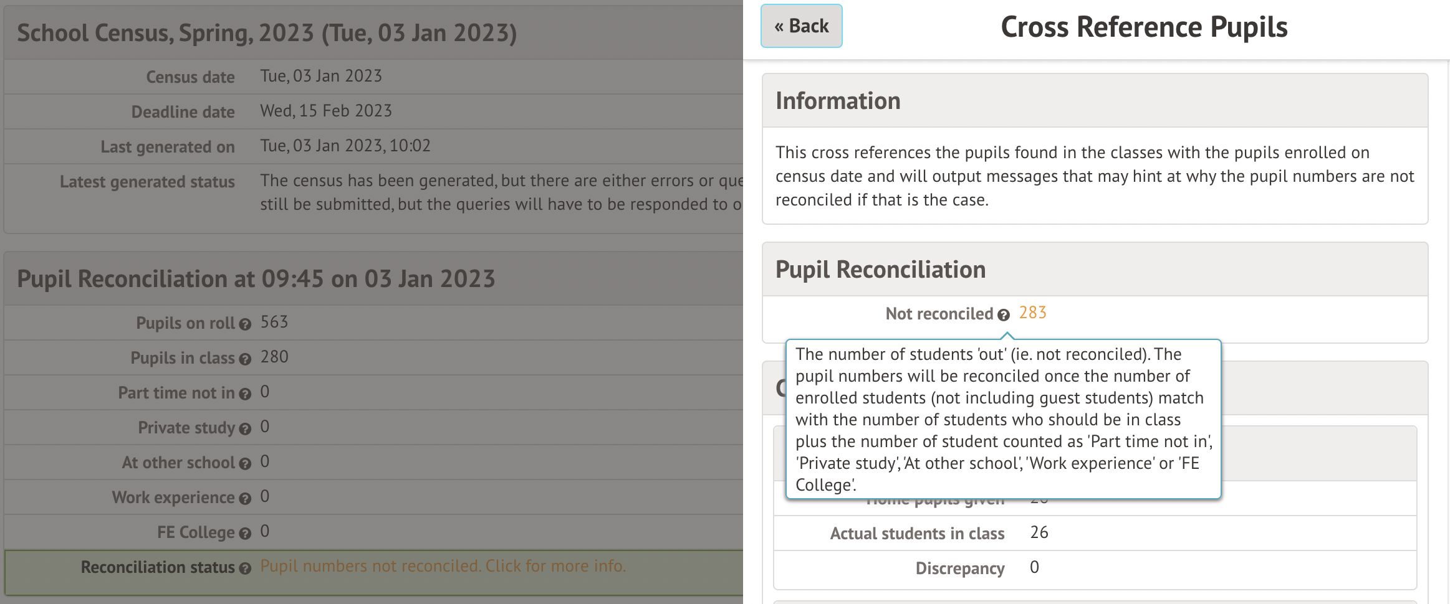Click help icon beside Pupils in class
This screenshot has height=604, width=1450.
coord(245,359)
